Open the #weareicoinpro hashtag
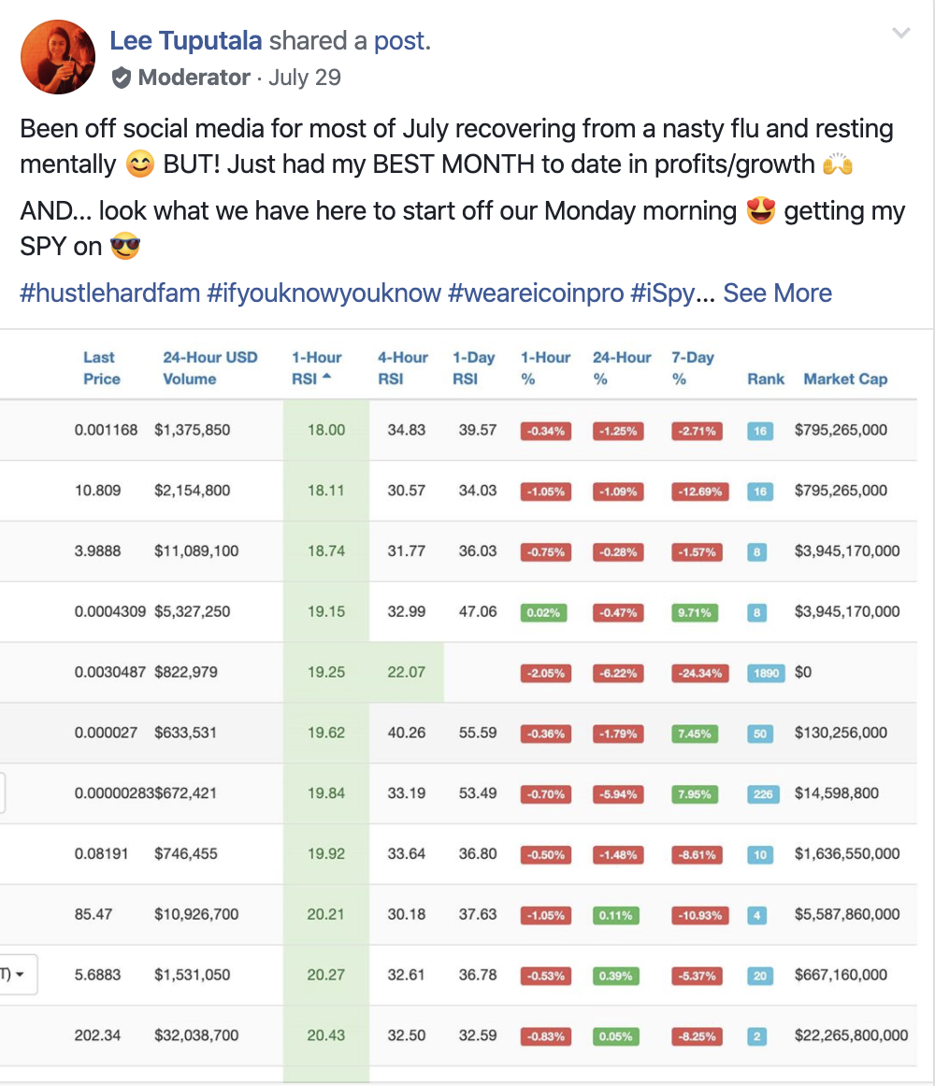The image size is (935, 1086). coord(535,293)
